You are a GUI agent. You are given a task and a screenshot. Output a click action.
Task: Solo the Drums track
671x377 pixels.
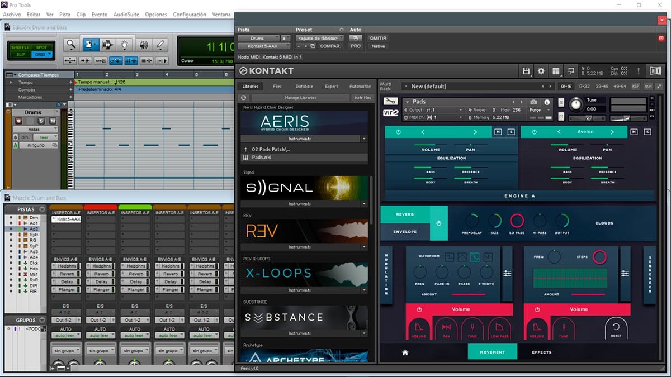41,121
